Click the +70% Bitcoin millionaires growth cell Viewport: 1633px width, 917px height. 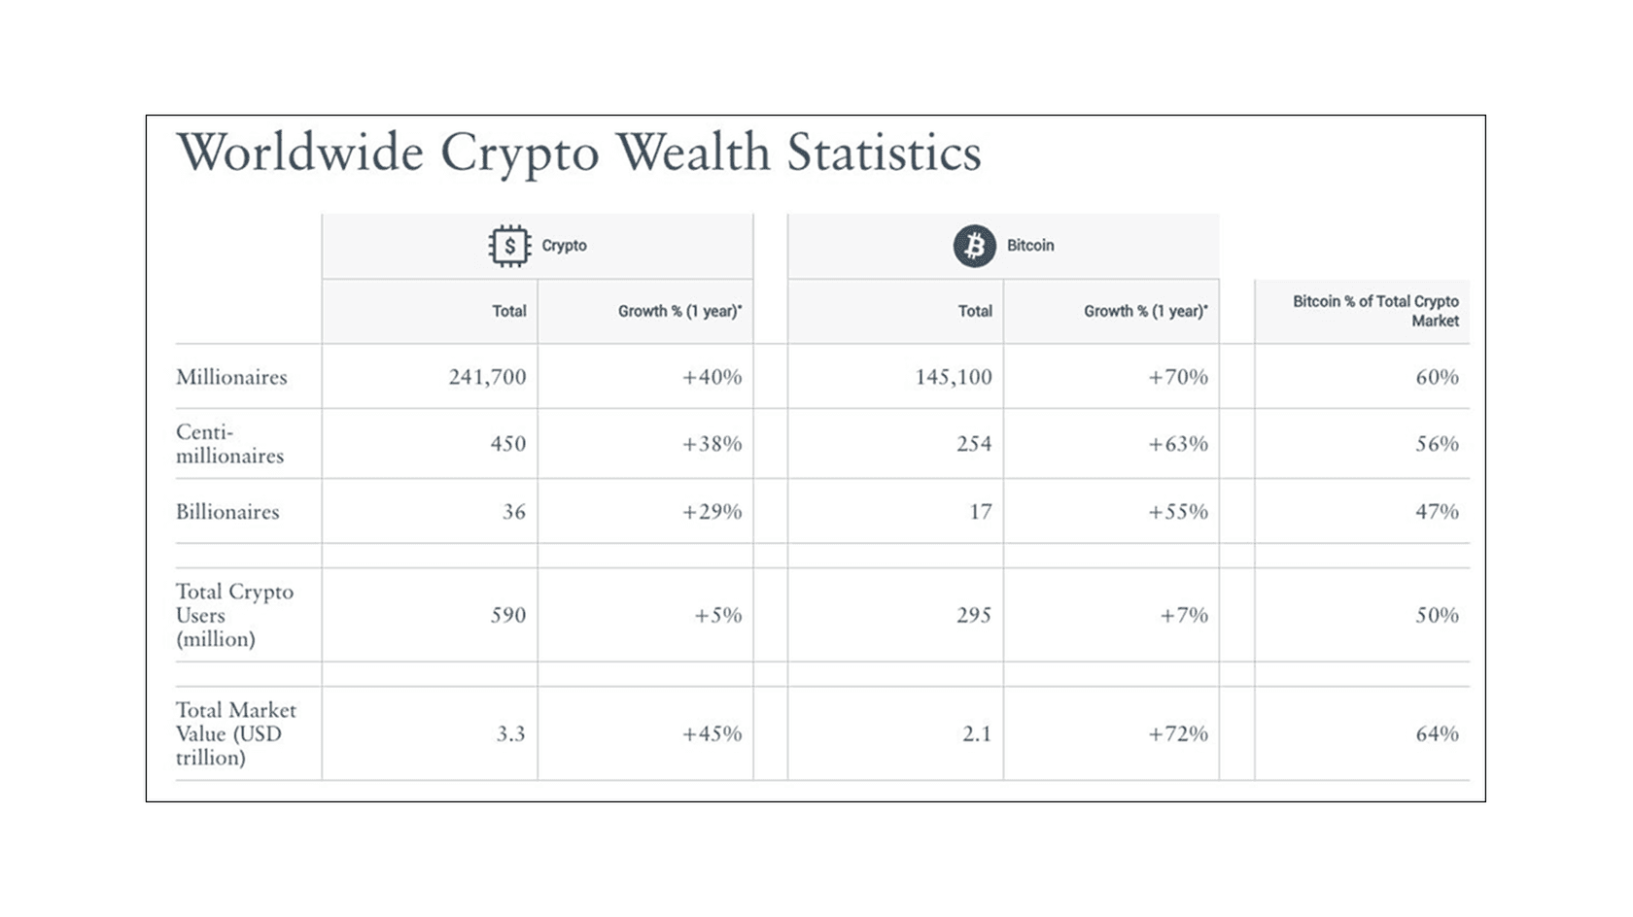[x=1177, y=377]
